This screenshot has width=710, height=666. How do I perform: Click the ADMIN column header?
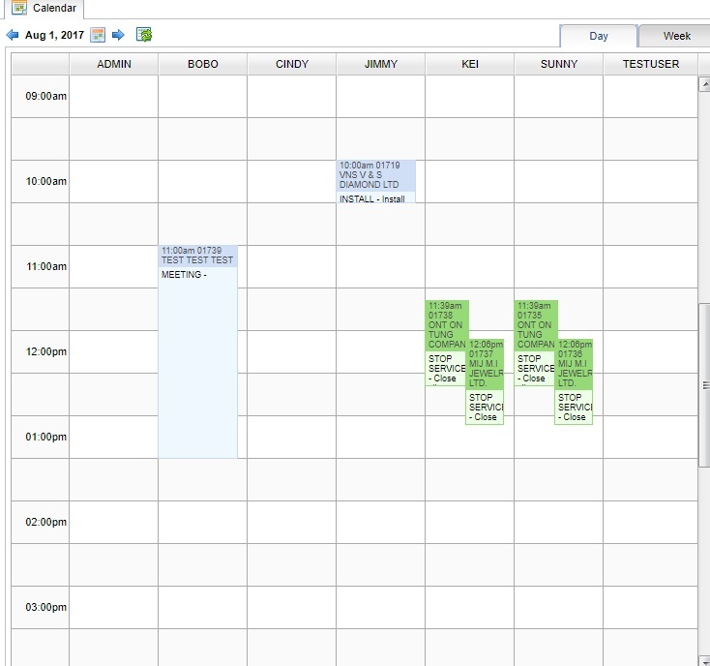[x=114, y=64]
